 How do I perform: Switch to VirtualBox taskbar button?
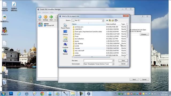(x=88, y=94)
